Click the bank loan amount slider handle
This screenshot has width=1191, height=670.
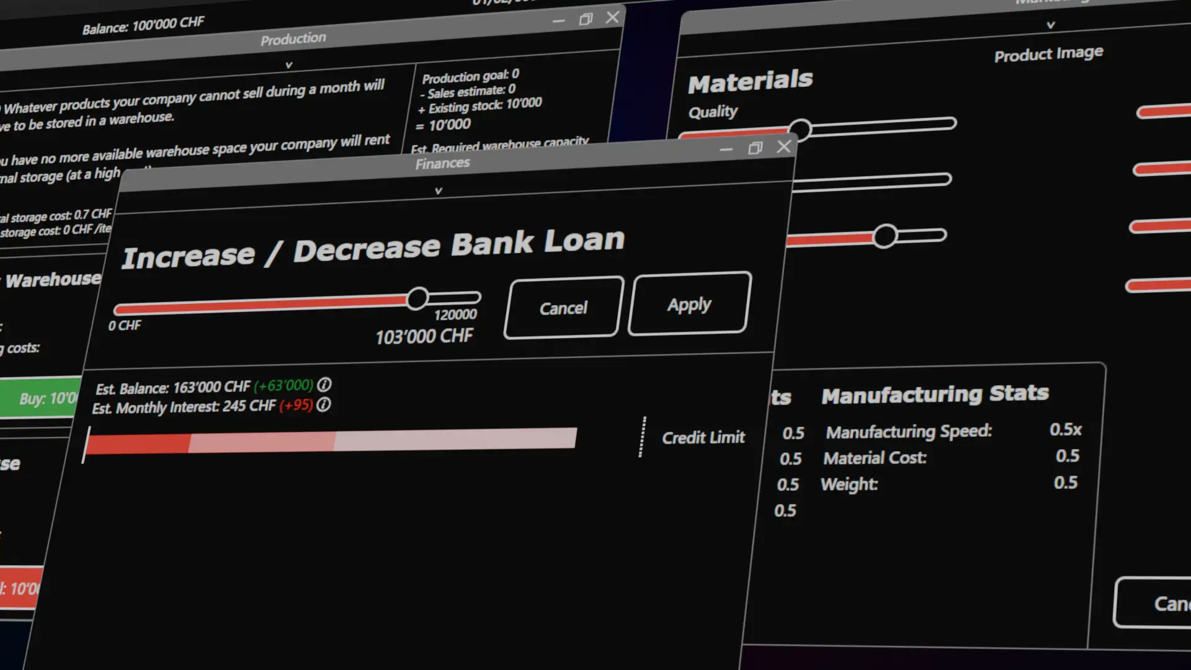click(417, 298)
